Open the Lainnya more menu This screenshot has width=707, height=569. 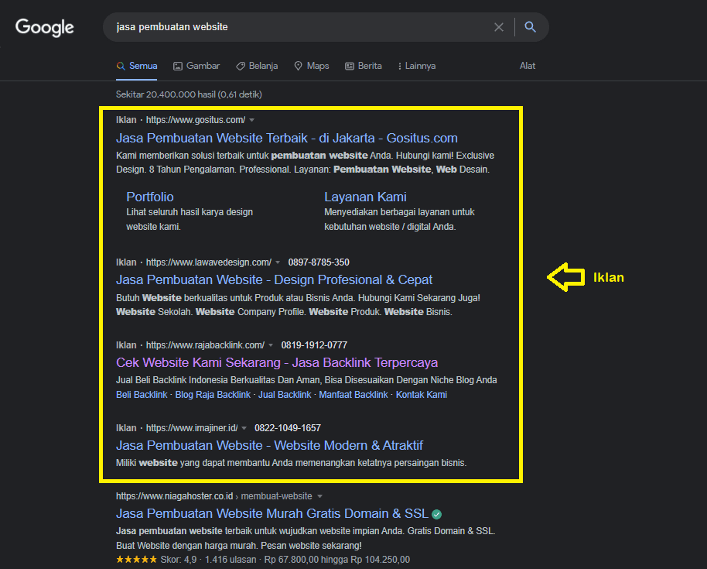(416, 66)
